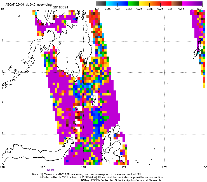Click the longitude label 129
Screen dimensions: 207x182
coord(124,167)
